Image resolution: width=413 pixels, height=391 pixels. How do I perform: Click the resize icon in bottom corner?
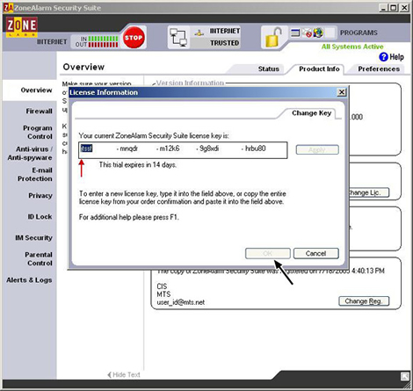tap(405, 376)
